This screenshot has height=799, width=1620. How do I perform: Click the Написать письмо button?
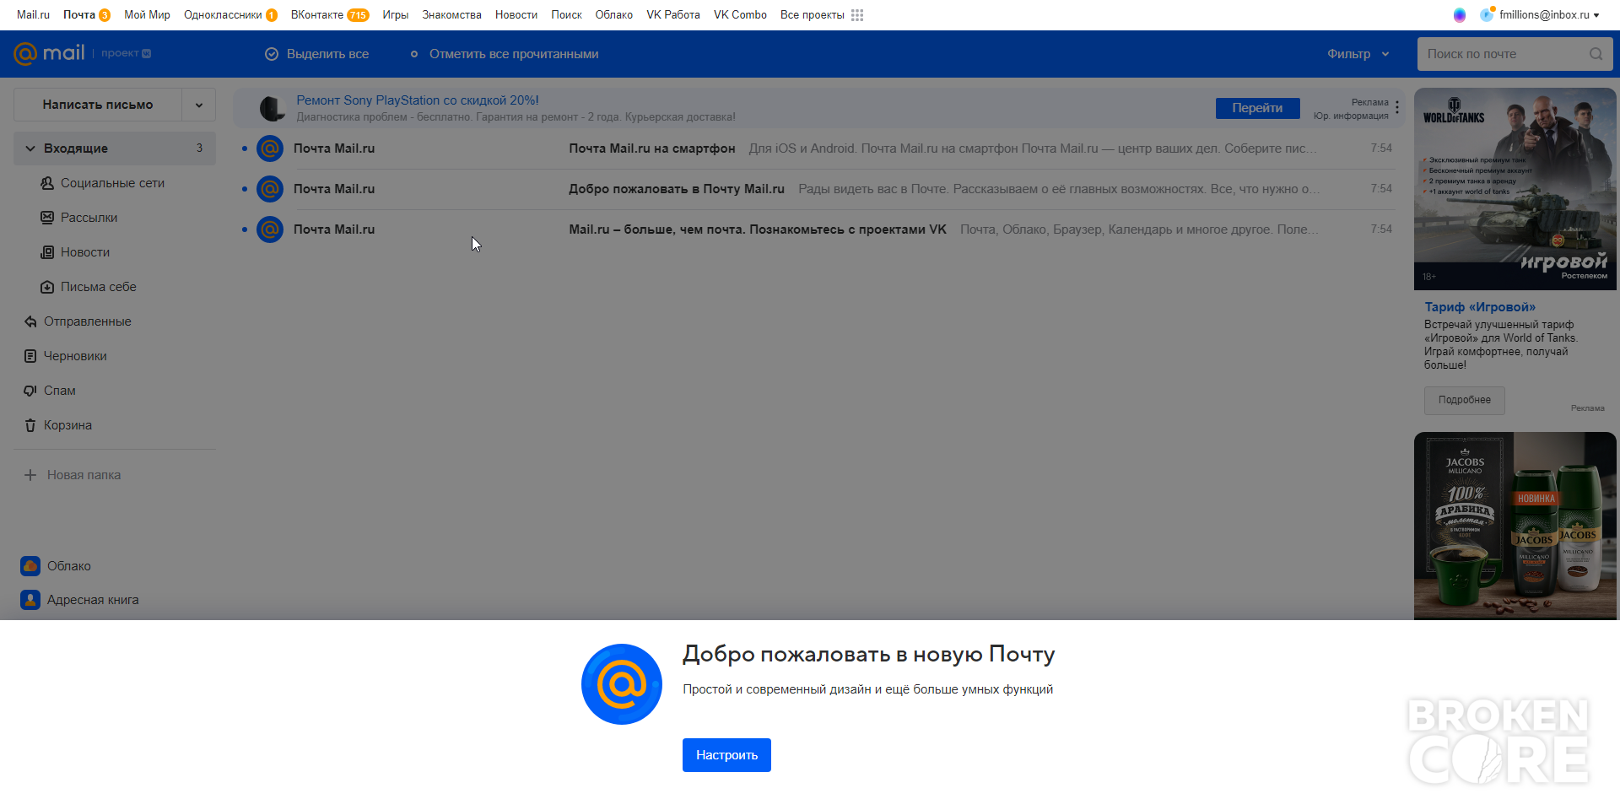98,105
